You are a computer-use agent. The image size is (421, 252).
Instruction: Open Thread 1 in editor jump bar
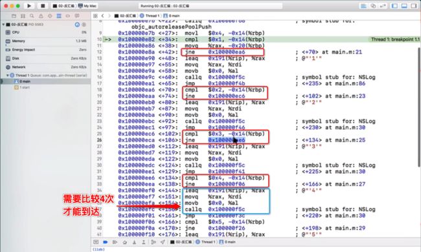pyautogui.click(x=150, y=16)
